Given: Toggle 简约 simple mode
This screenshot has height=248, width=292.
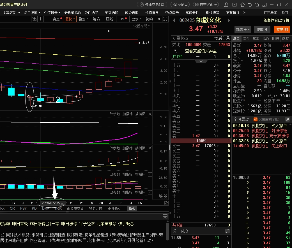Looking at the screenshot, I should 149,19.
